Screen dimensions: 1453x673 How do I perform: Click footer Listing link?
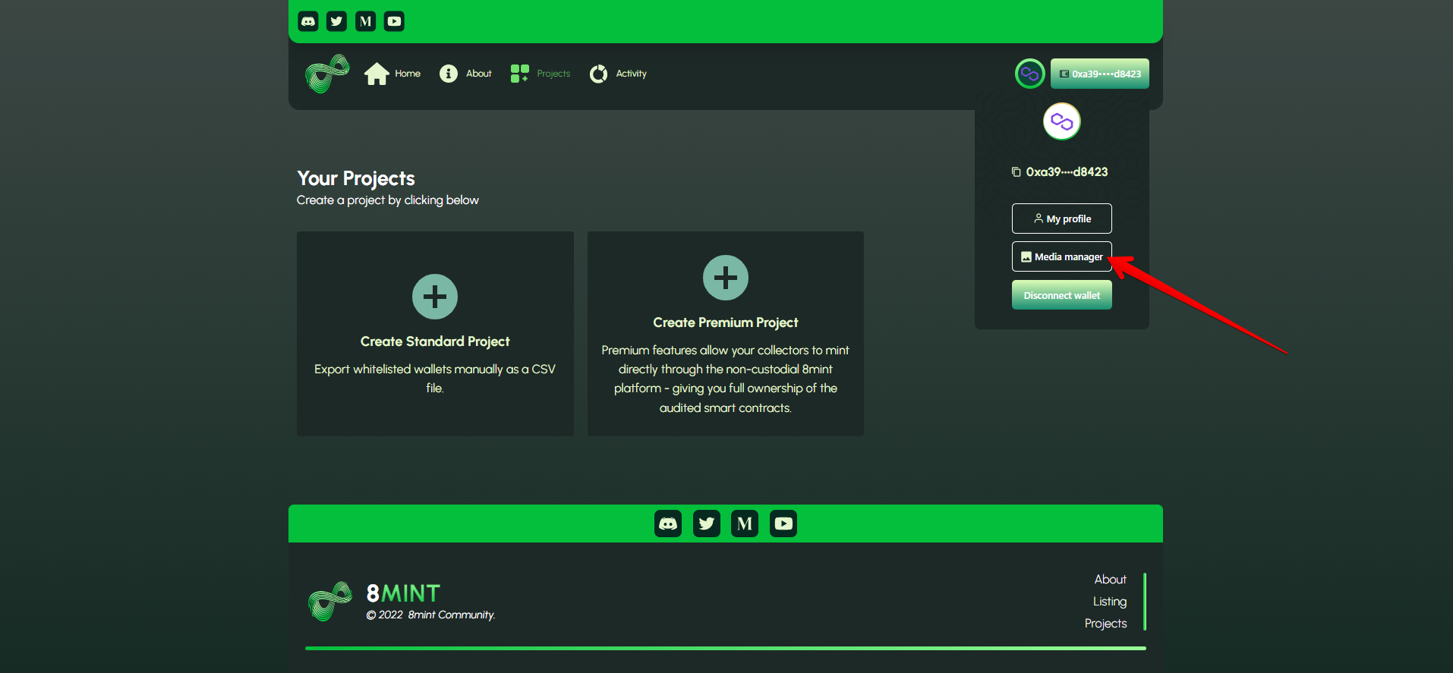coord(1110,602)
